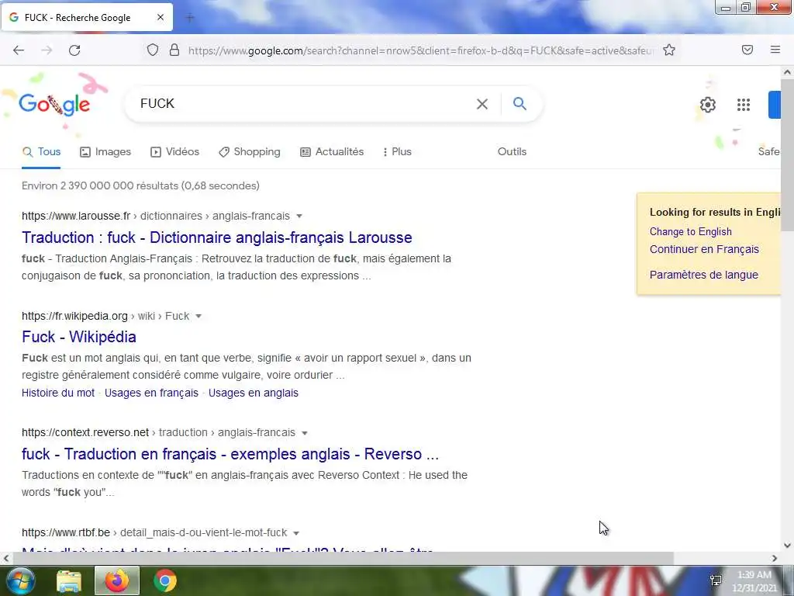Screen dimensions: 794x596
Task: Click the padlock site security icon
Action: coord(174,50)
